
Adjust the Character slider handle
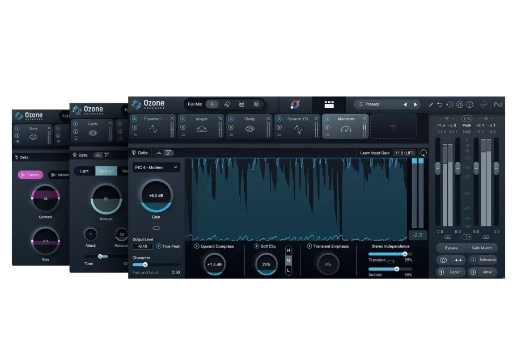[145, 265]
